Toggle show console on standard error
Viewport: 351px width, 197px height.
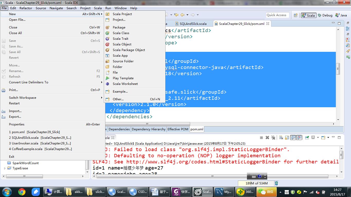[x=299, y=137]
